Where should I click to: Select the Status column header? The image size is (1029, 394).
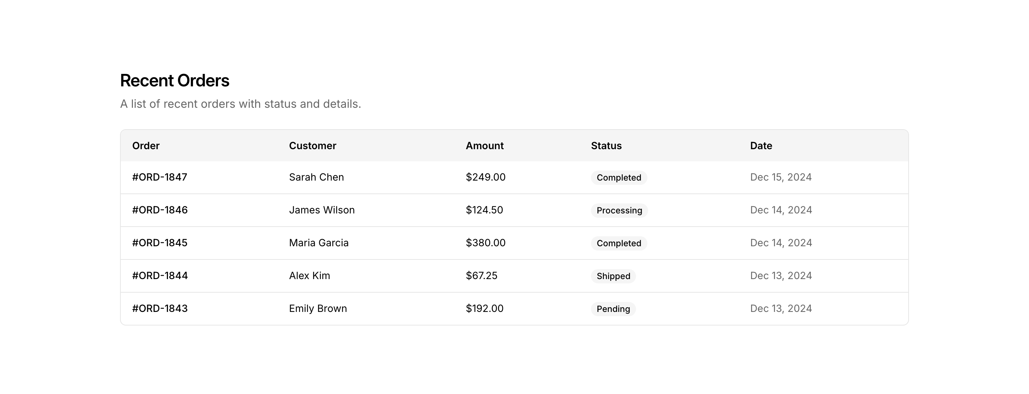[x=606, y=146]
